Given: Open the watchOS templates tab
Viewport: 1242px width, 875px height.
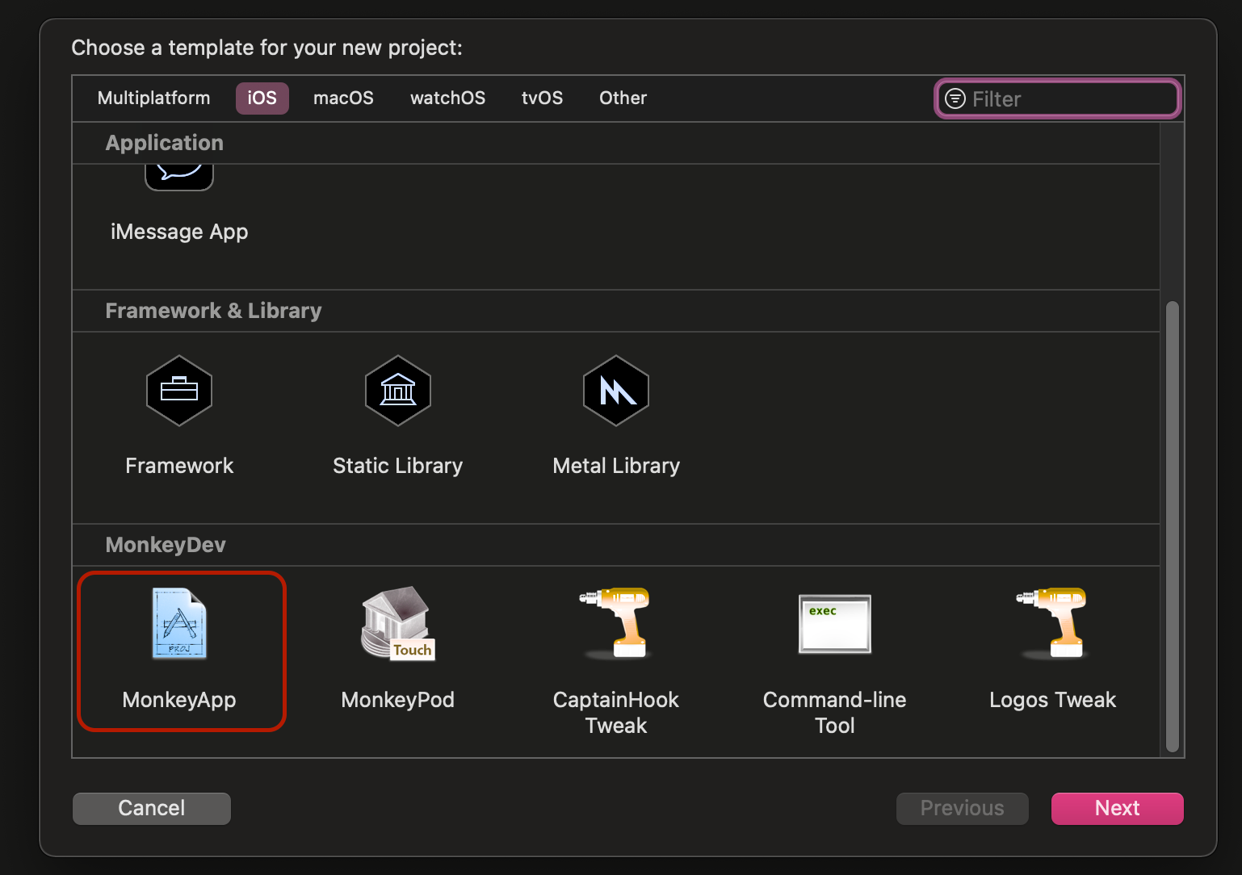Looking at the screenshot, I should 447,98.
